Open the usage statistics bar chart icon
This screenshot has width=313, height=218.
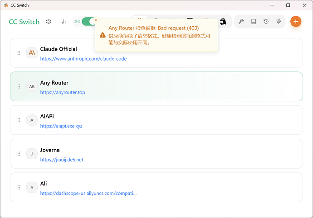click(64, 22)
